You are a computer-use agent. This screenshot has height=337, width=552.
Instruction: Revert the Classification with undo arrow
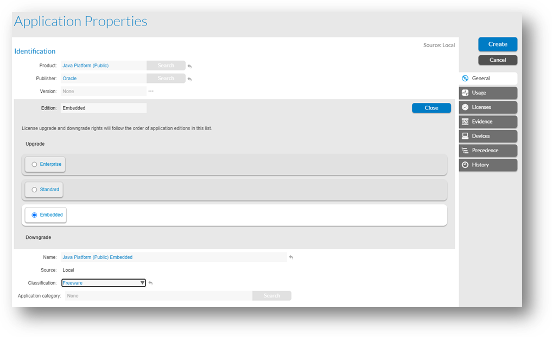[151, 283]
